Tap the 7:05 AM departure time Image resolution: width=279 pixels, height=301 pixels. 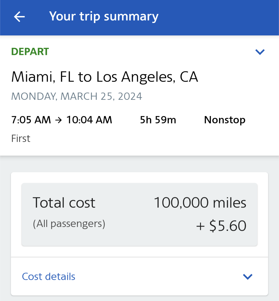31,120
